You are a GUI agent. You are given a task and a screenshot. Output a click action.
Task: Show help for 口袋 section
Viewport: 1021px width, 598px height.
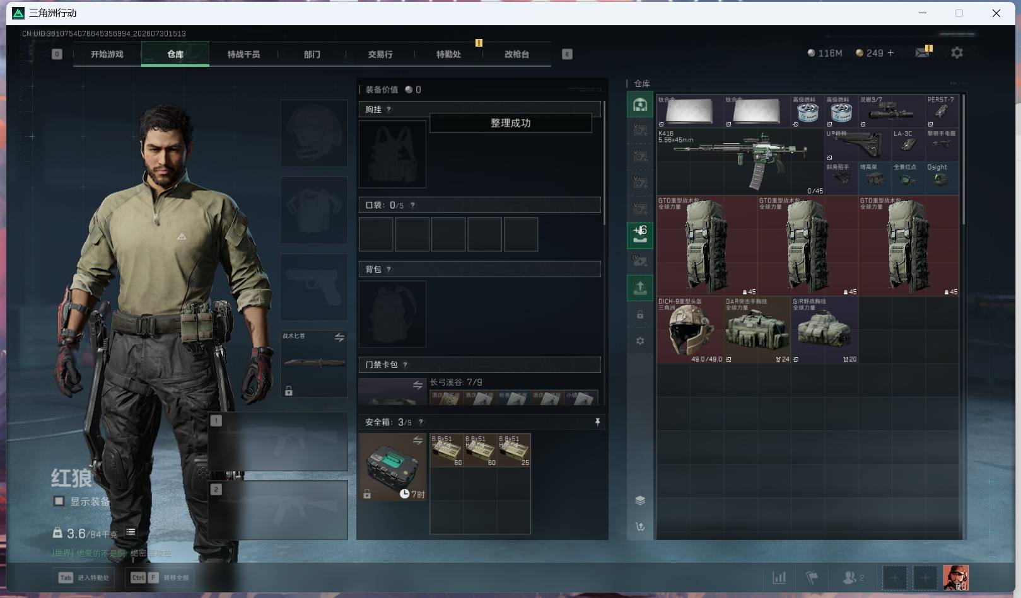[x=412, y=205]
